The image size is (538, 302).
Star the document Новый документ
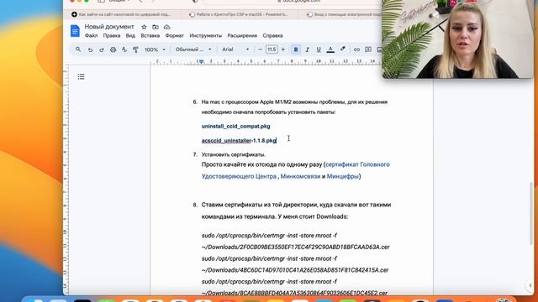tap(144, 27)
